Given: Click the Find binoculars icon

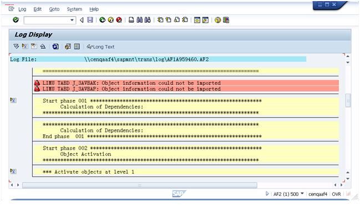Looking at the screenshot, I should point(139,20).
